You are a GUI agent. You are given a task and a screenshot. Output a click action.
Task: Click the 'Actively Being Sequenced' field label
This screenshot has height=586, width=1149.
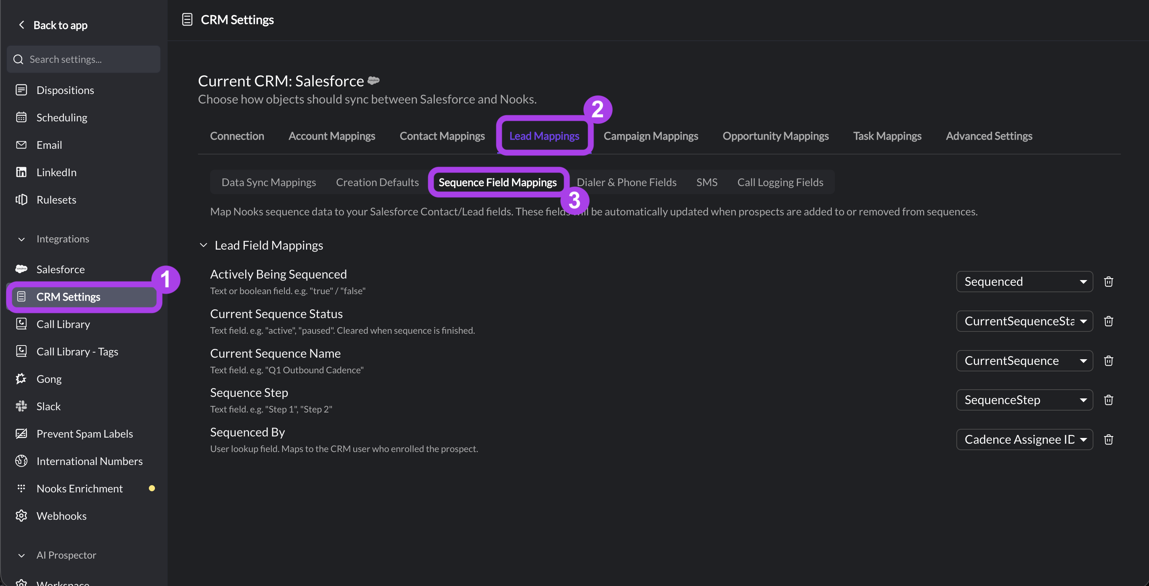(278, 274)
